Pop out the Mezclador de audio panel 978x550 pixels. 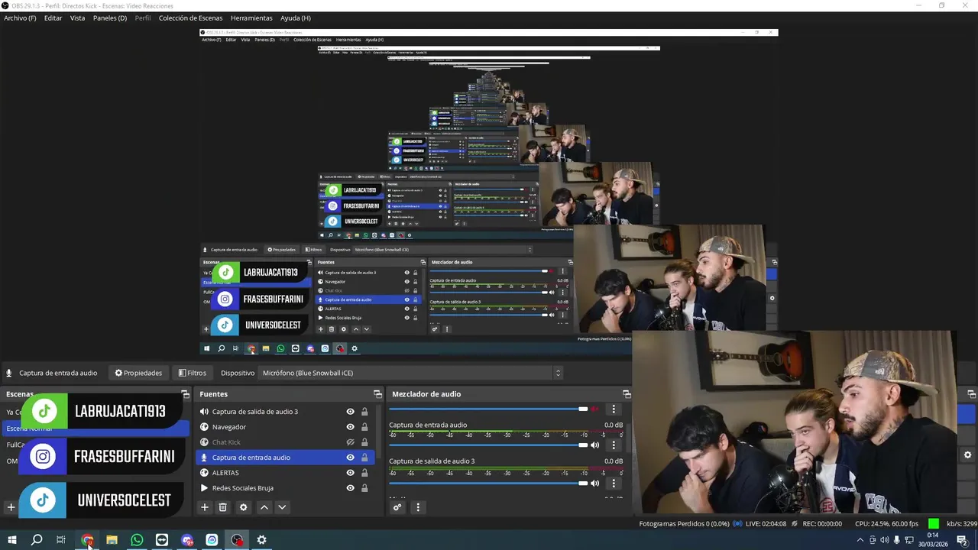tap(627, 394)
